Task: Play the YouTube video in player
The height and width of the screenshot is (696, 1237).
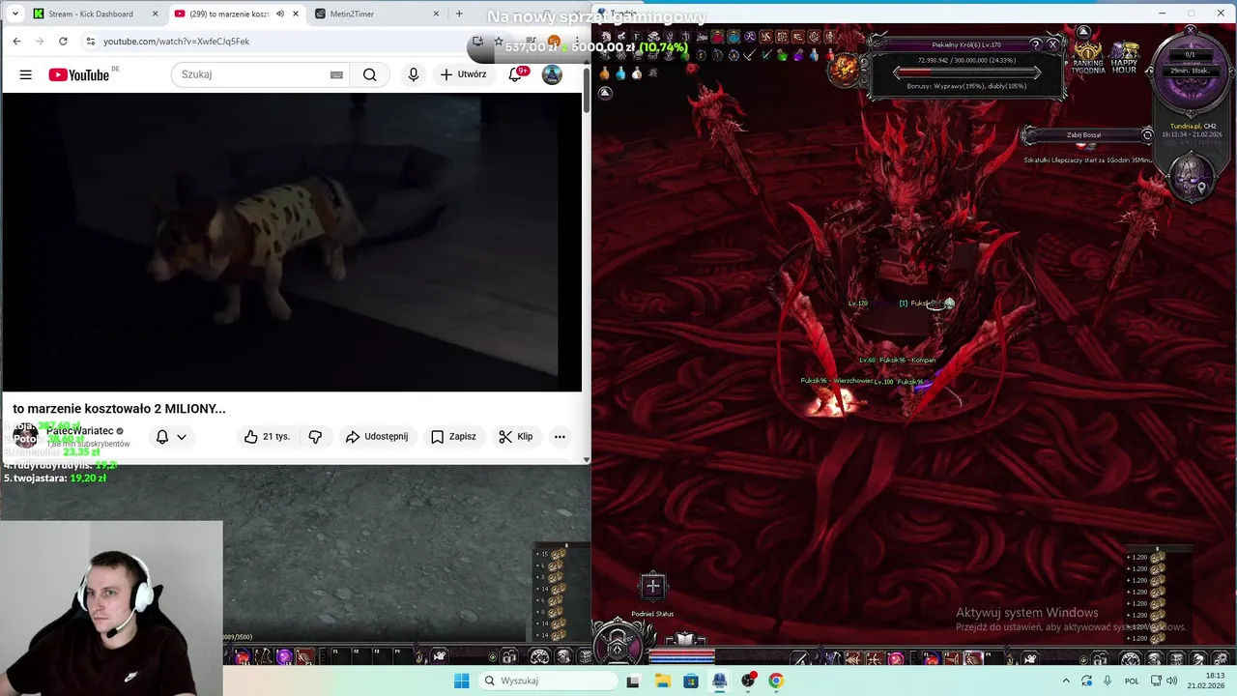Action: tap(292, 242)
